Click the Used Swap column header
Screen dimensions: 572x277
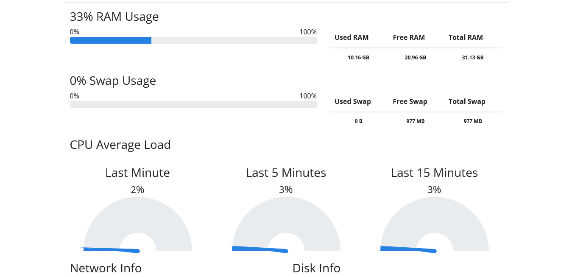[x=353, y=101]
